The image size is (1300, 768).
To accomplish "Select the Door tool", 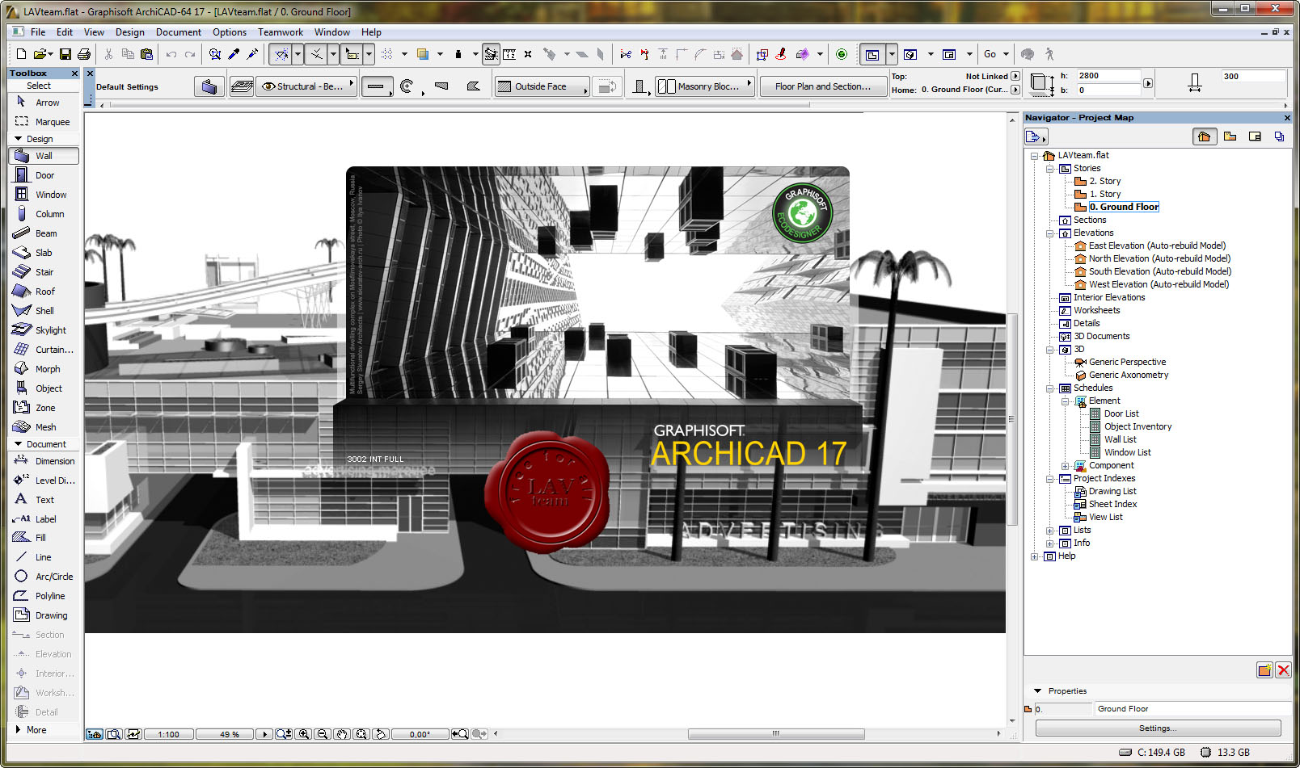I will pyautogui.click(x=44, y=175).
